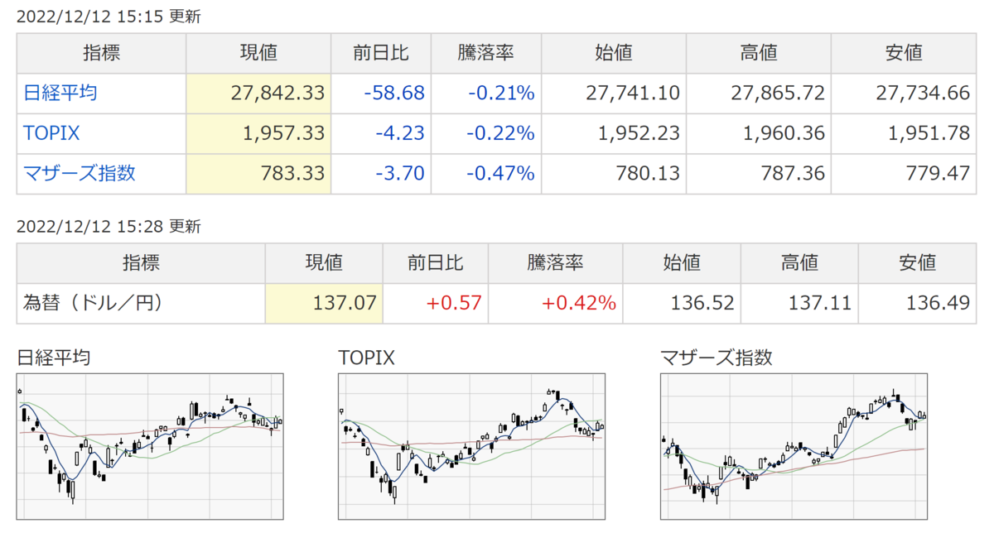Image resolution: width=994 pixels, height=533 pixels.
Task: Open the TOPIX link in the table
Action: point(51,134)
